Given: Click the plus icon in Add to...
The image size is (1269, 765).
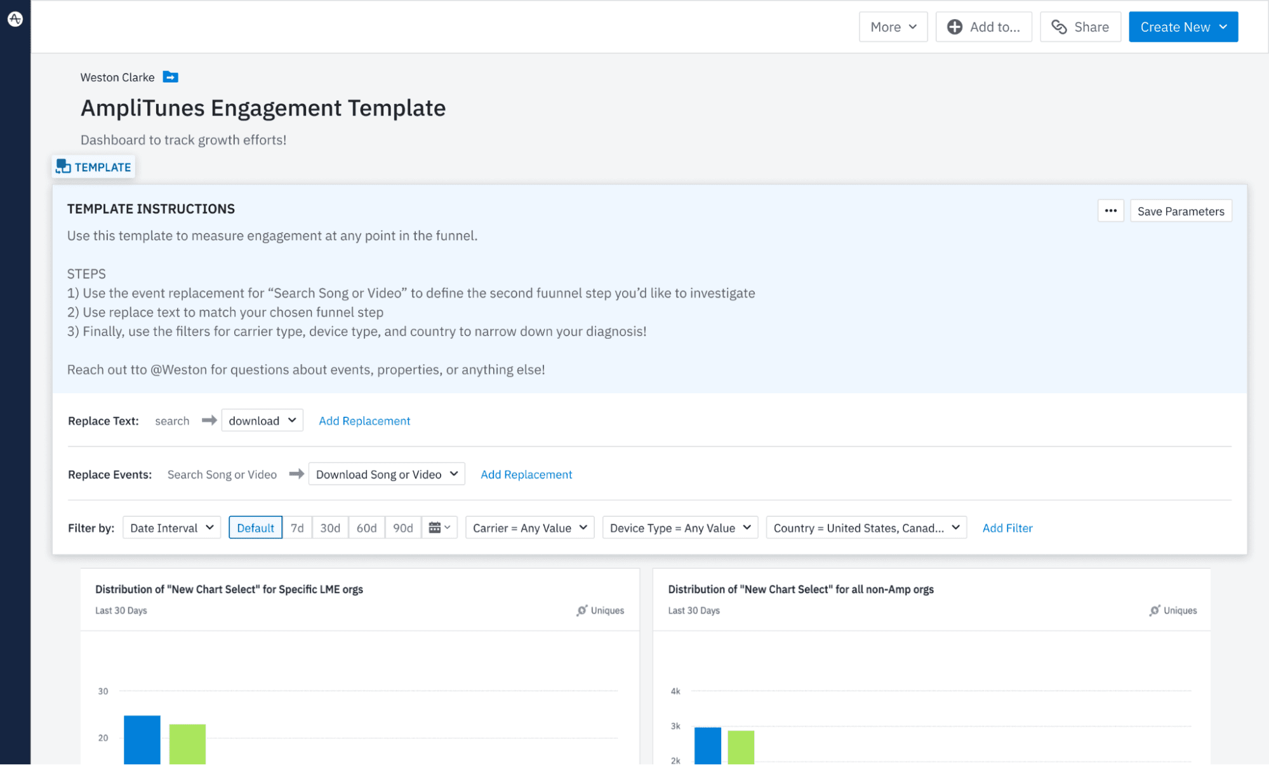Looking at the screenshot, I should (954, 27).
